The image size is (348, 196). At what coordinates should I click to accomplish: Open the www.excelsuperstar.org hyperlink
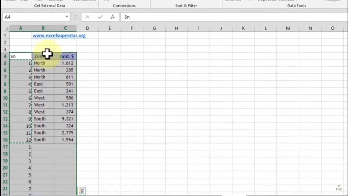pos(59,35)
